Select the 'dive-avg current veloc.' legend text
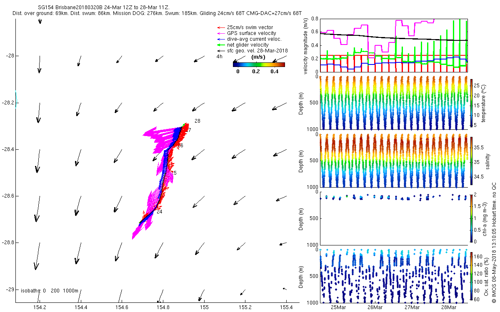500x312 pixels. (x=254, y=39)
